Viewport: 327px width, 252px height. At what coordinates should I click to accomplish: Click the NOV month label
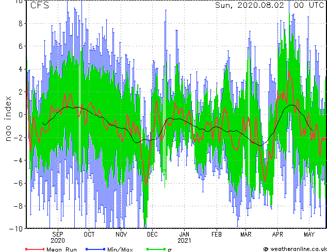tap(121, 235)
